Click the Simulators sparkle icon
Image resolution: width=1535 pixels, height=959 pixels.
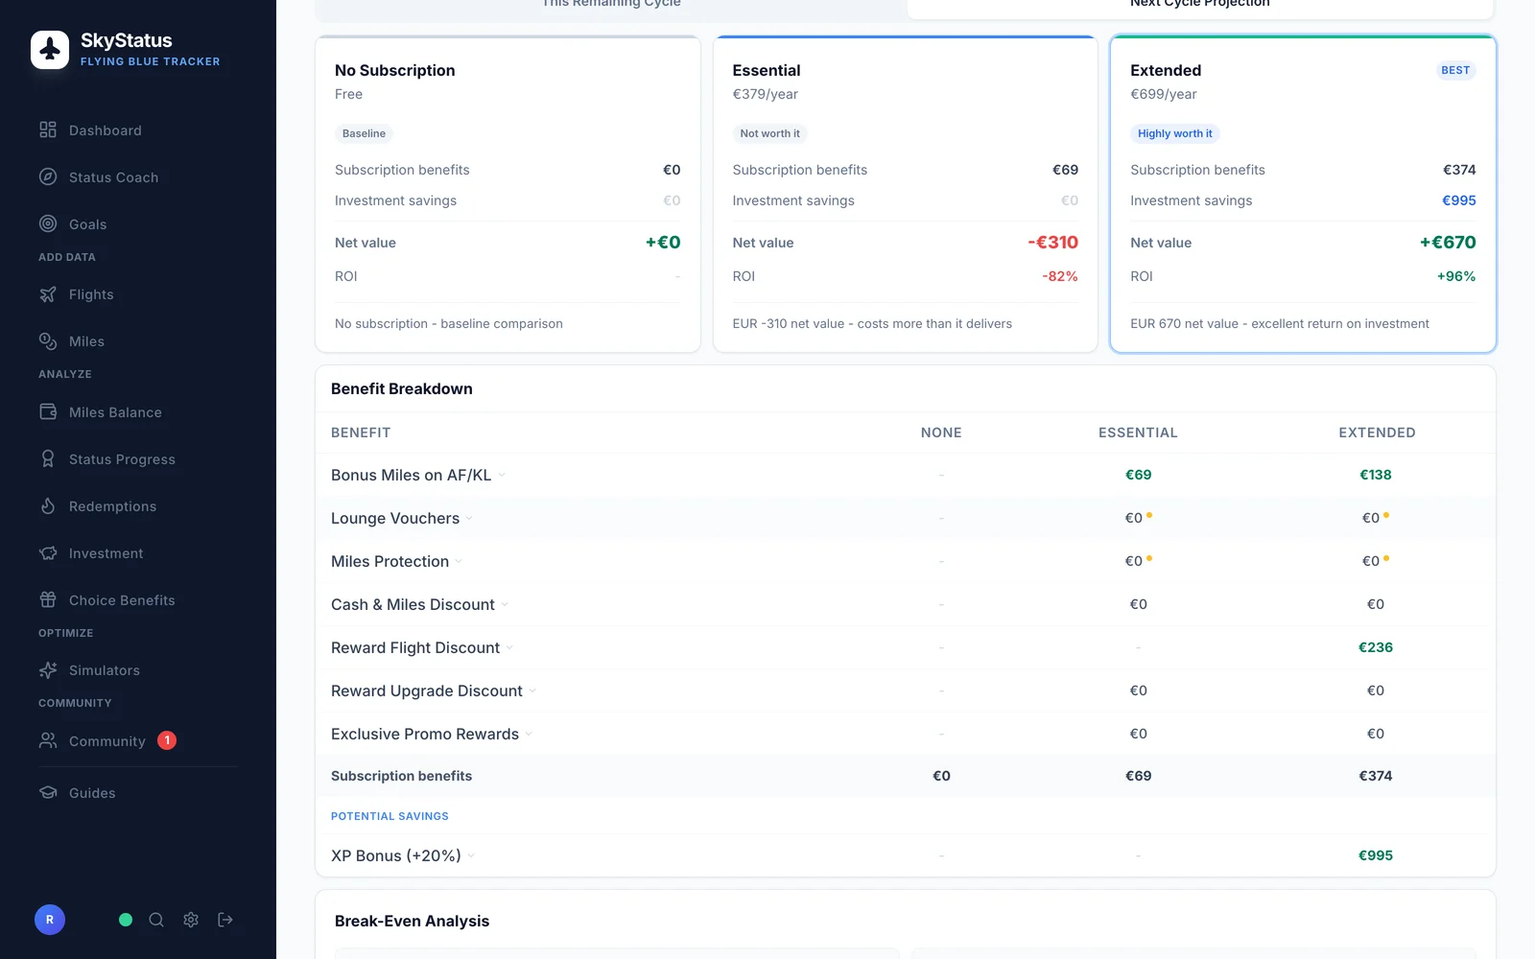coord(48,670)
